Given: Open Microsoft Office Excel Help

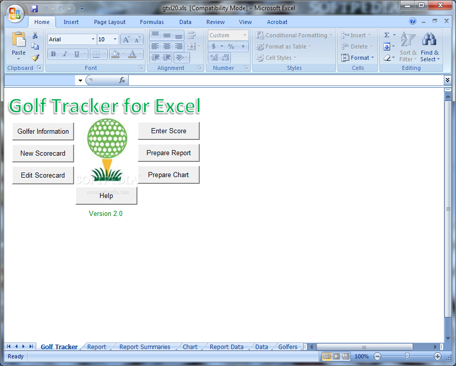Looking at the screenshot, I should tap(413, 21).
